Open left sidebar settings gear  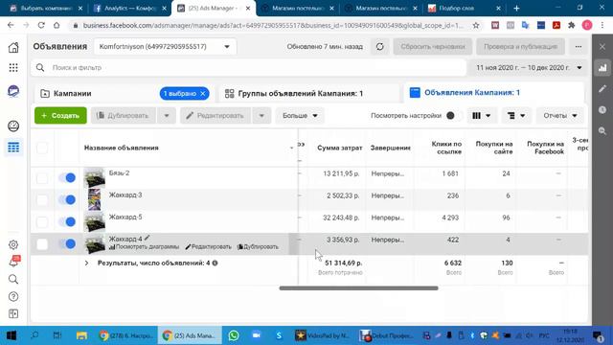[13, 245]
